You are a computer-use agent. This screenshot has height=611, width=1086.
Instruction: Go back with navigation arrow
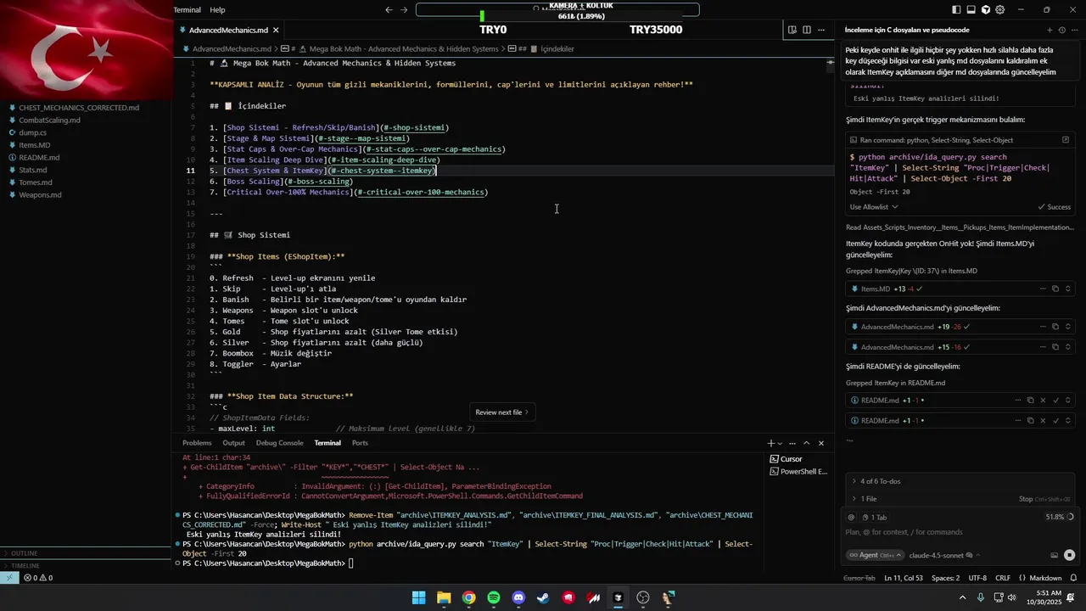pos(389,9)
